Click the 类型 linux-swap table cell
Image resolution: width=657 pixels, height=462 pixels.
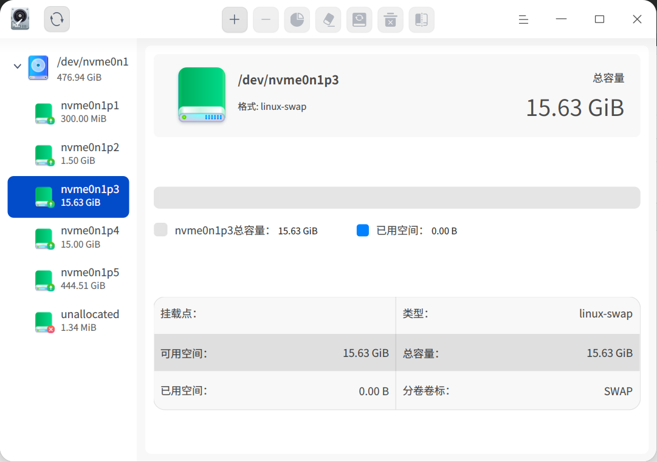pos(518,316)
